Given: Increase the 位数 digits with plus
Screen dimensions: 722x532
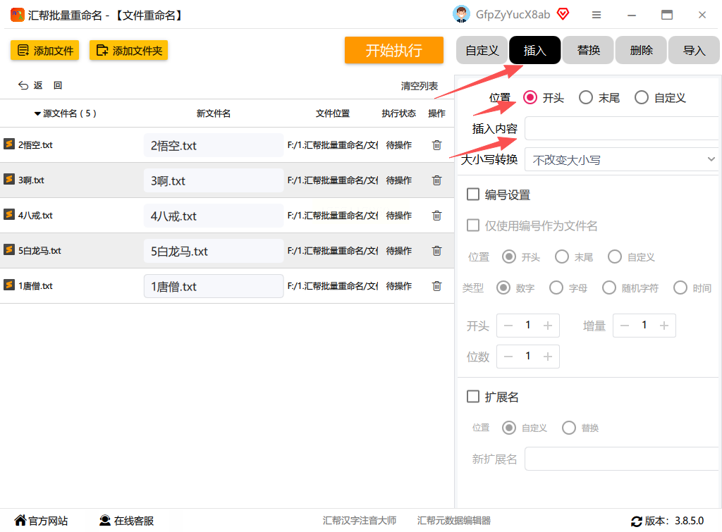Looking at the screenshot, I should [x=547, y=357].
